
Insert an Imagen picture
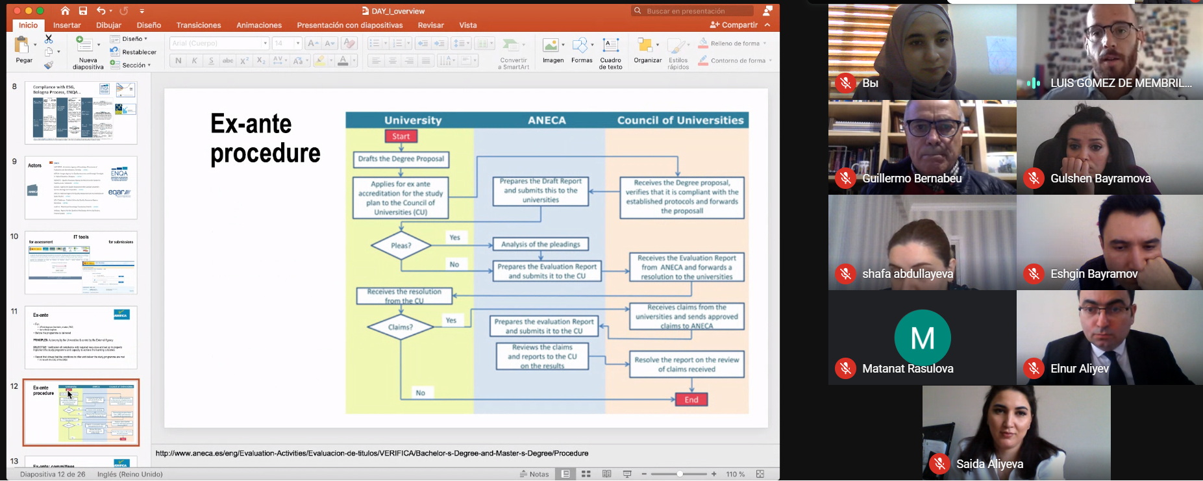pyautogui.click(x=553, y=51)
